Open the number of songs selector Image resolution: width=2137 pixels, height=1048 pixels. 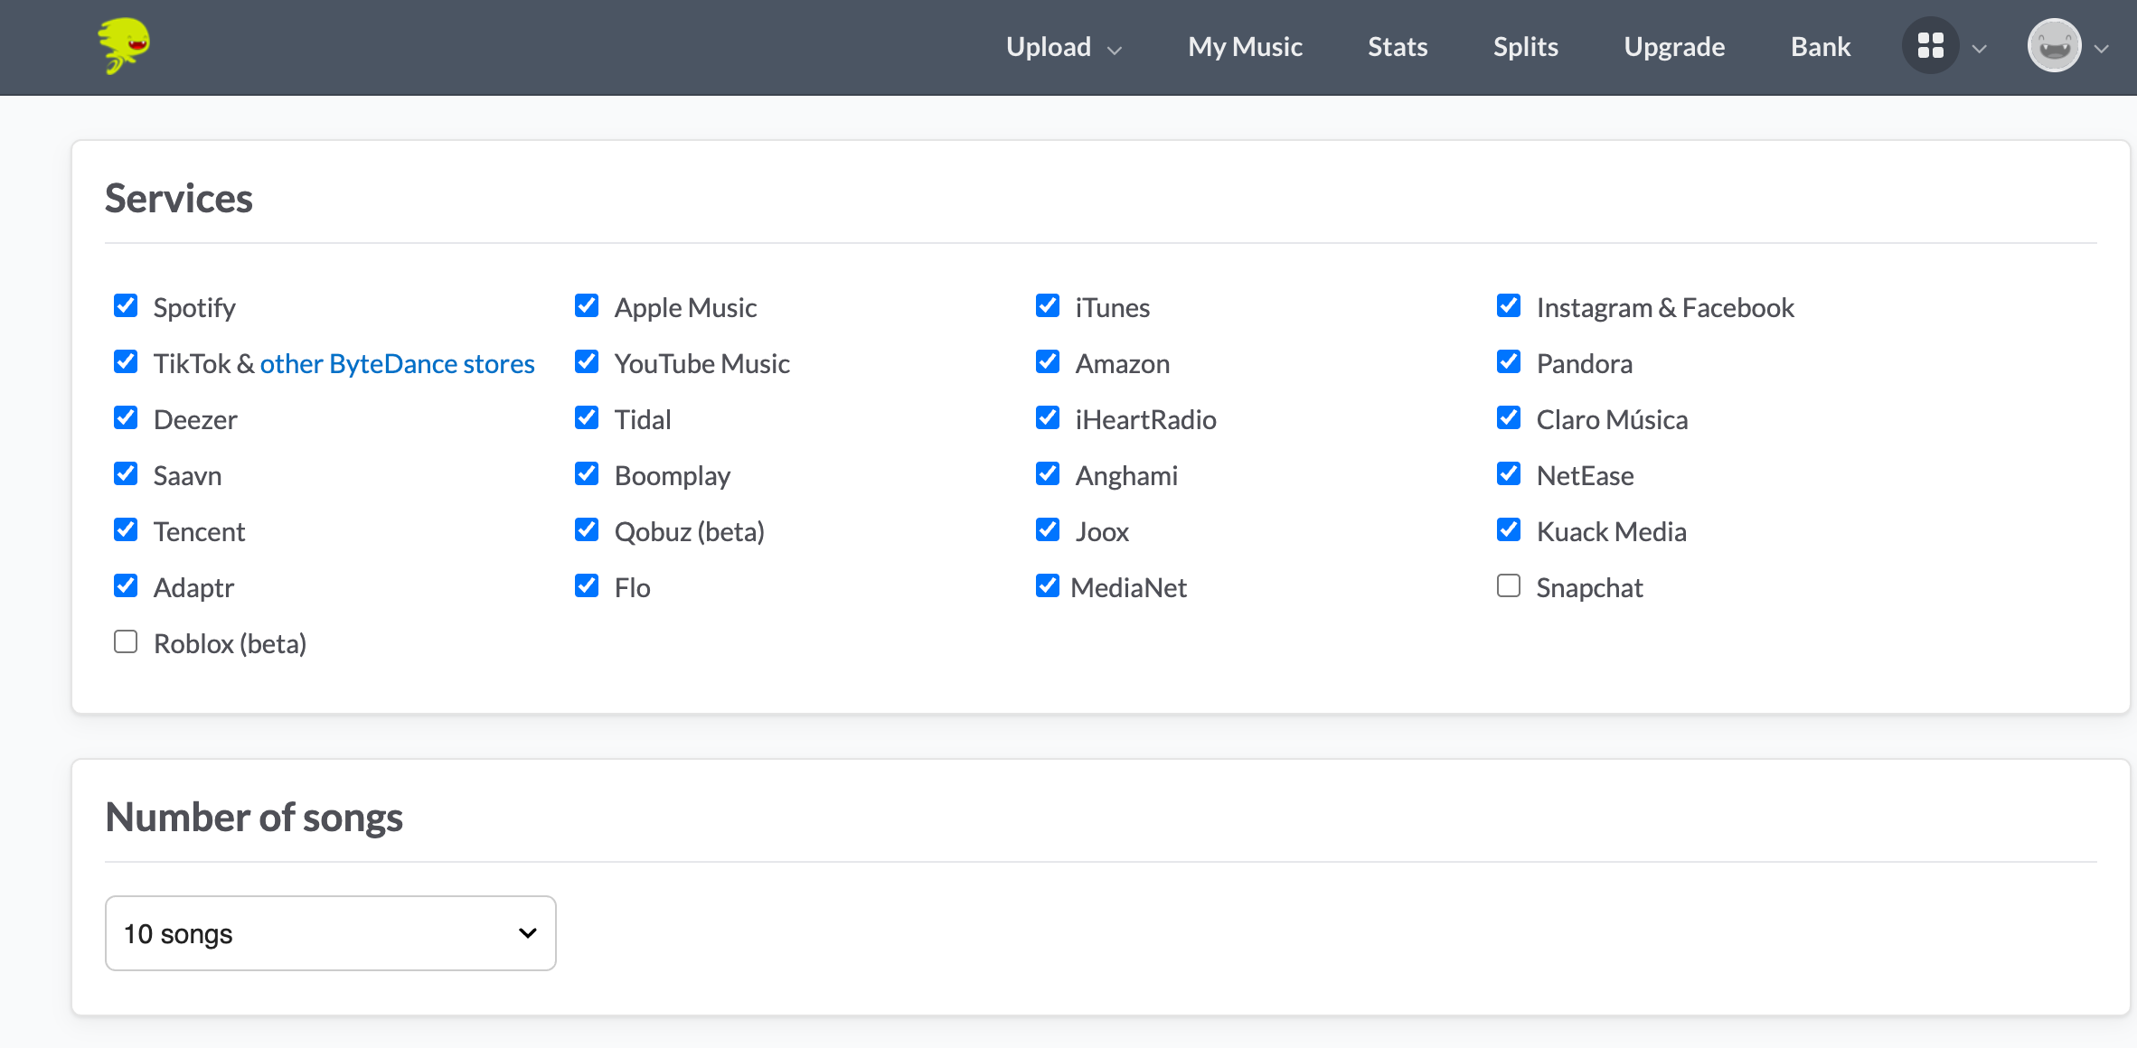pyautogui.click(x=331, y=933)
